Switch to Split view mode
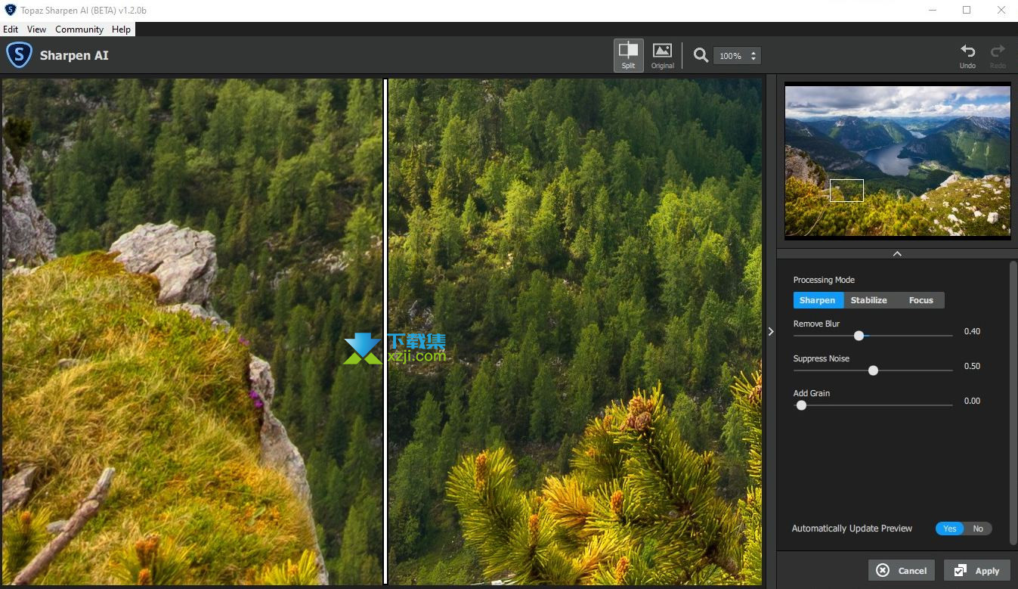This screenshot has width=1018, height=589. tap(628, 55)
